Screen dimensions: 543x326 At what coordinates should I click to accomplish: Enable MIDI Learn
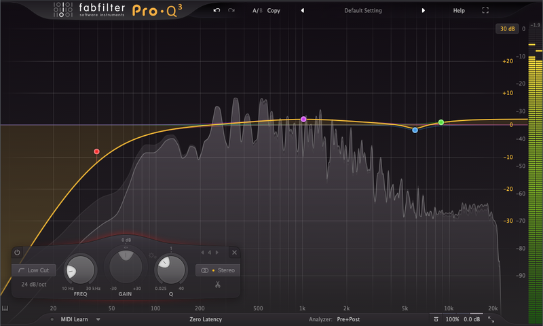pos(74,319)
